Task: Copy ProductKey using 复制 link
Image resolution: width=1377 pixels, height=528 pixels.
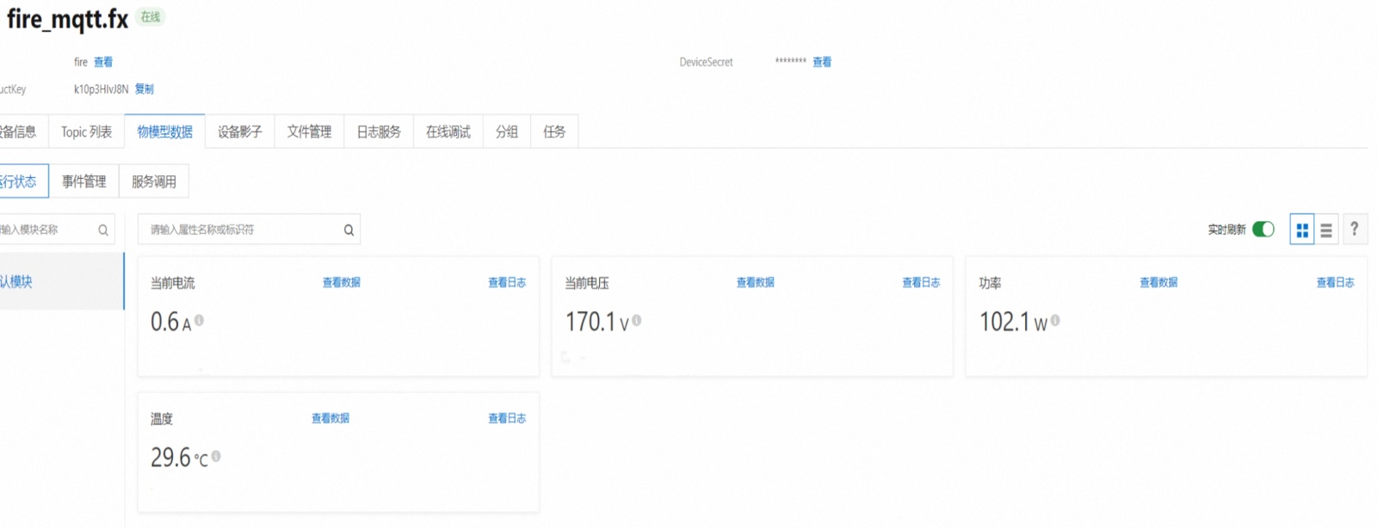Action: [145, 89]
